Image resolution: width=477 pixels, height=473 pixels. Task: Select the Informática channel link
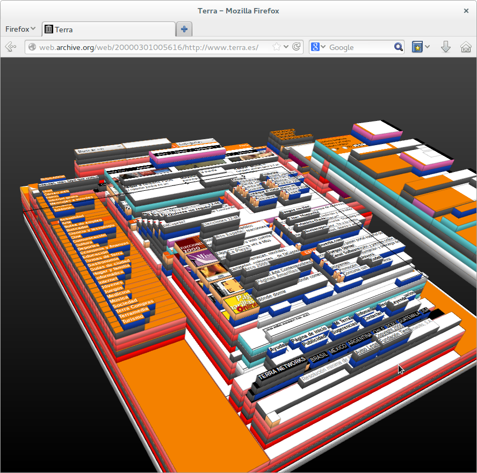pos(110,276)
